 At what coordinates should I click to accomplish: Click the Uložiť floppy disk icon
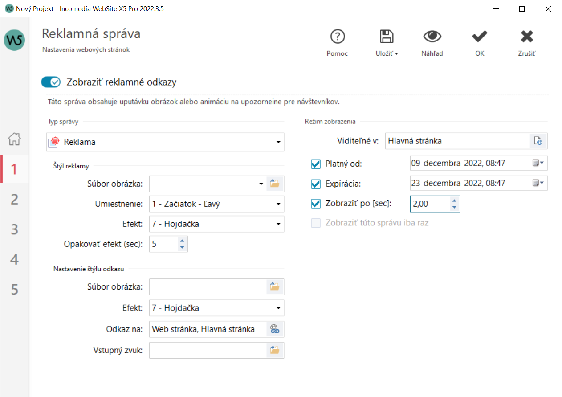386,37
